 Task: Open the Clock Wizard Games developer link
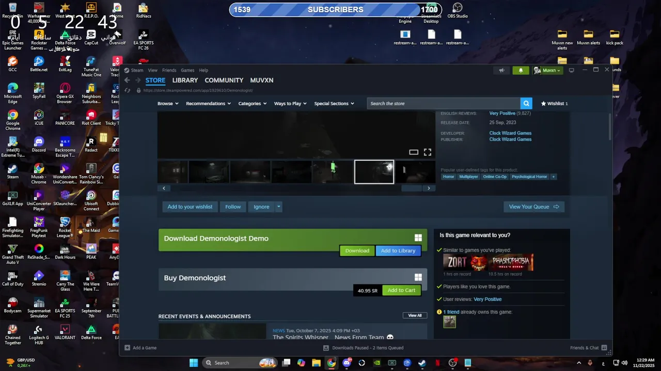click(510, 133)
